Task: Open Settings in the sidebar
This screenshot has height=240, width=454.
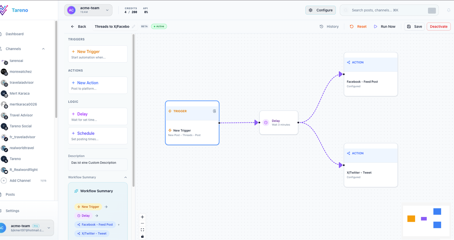Action: [12, 211]
